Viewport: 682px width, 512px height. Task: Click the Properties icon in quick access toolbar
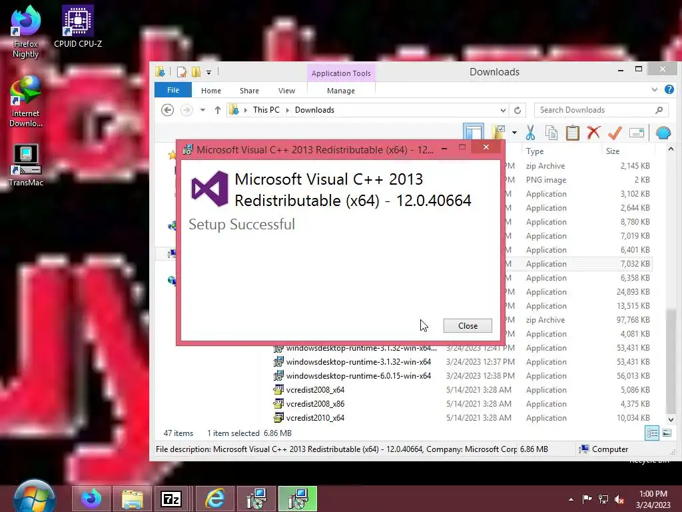(182, 72)
